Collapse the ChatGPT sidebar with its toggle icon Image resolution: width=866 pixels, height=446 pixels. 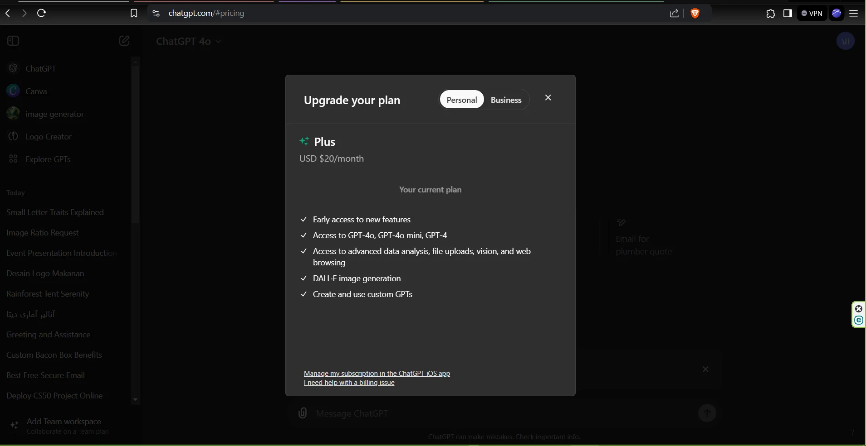[13, 41]
